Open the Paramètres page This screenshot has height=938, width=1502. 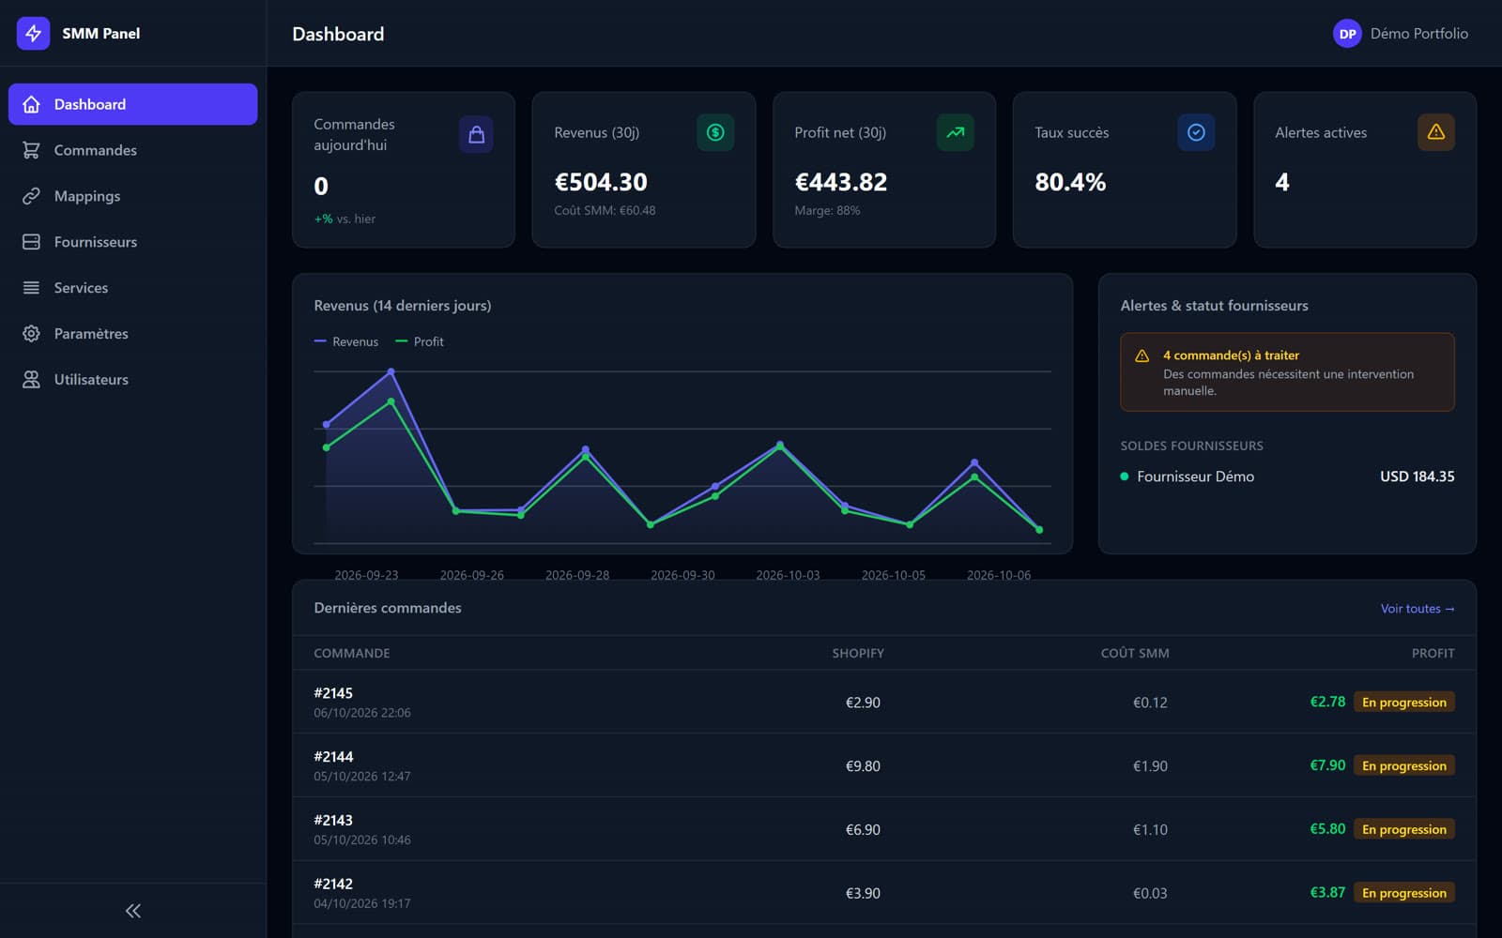[133, 334]
